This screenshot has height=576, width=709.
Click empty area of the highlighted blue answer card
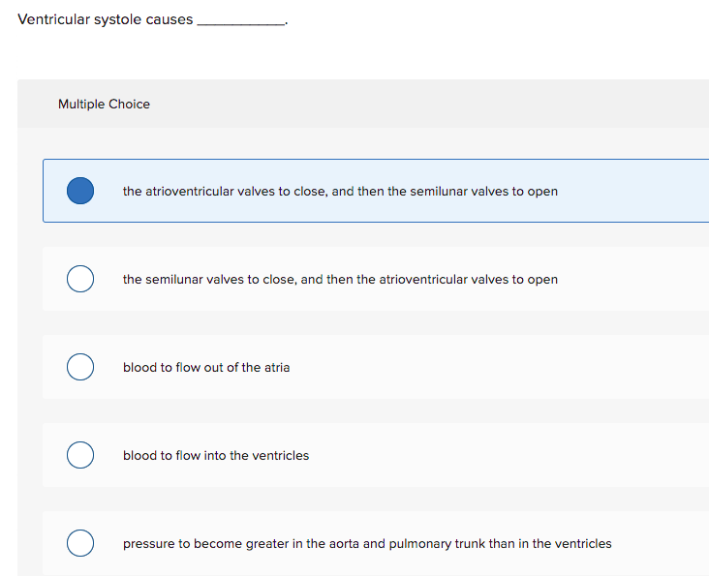point(633,191)
